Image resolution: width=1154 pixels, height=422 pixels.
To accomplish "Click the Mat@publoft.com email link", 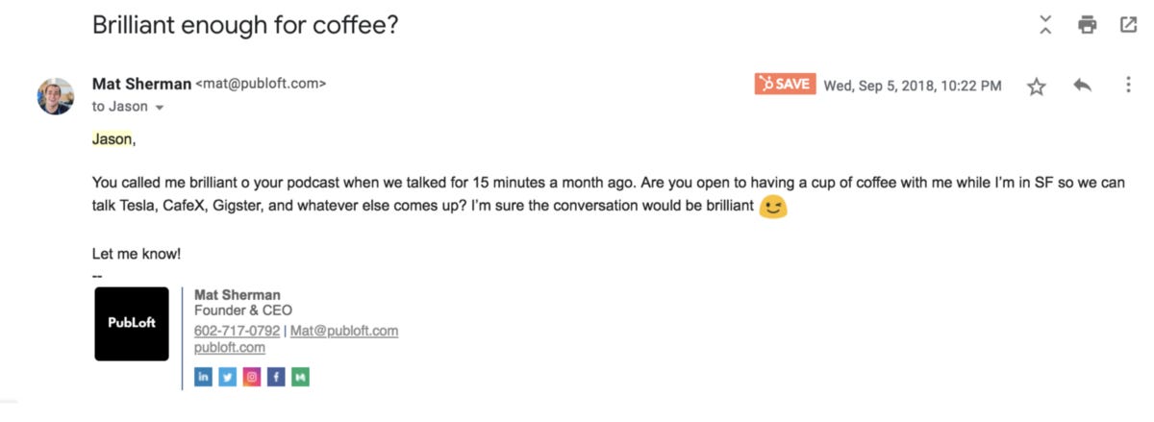I will [x=344, y=331].
